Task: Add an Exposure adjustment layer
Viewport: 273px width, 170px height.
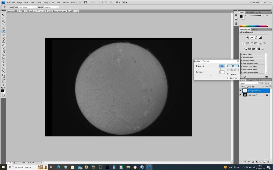Action: click(260, 37)
